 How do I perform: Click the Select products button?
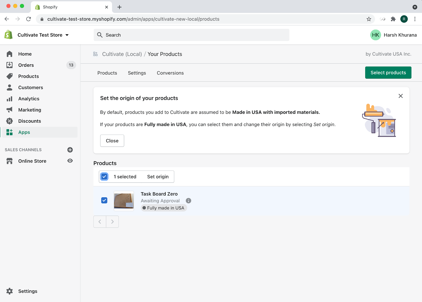388,73
